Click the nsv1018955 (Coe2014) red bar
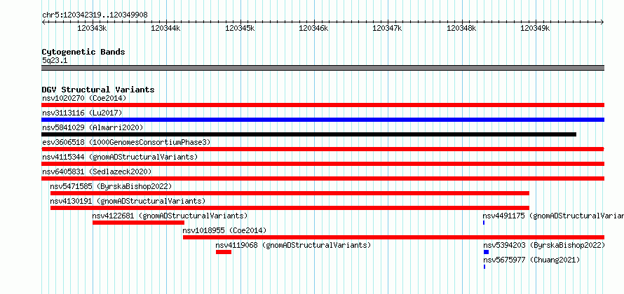 click(393, 237)
